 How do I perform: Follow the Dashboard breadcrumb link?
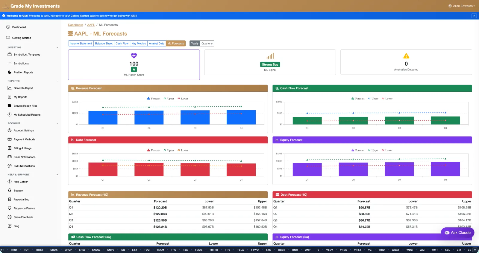pos(75,25)
